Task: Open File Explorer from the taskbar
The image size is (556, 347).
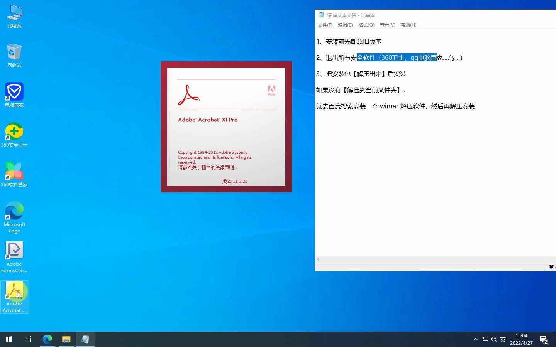Action: 66,339
